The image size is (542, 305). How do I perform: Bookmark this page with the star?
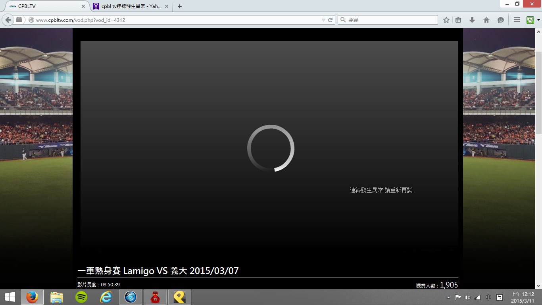coord(446,20)
